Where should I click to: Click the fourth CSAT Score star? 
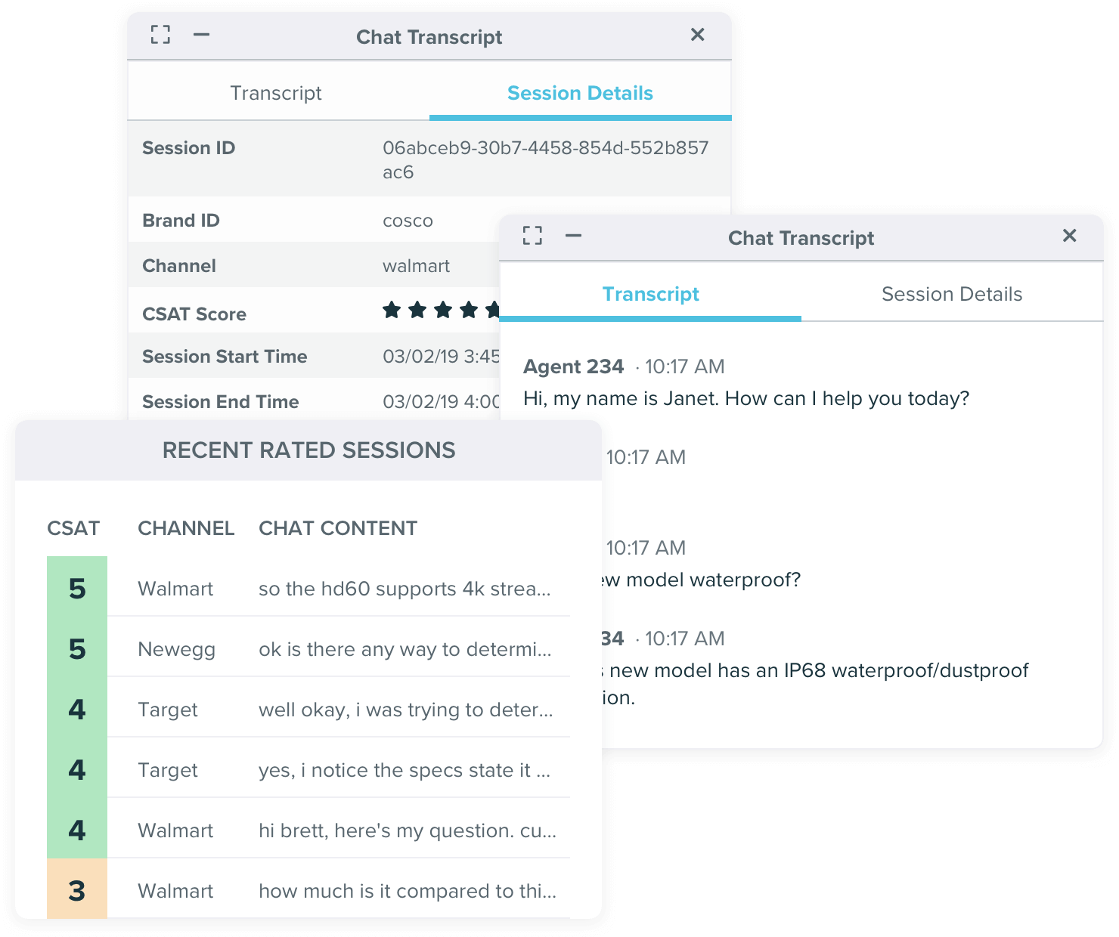469,310
